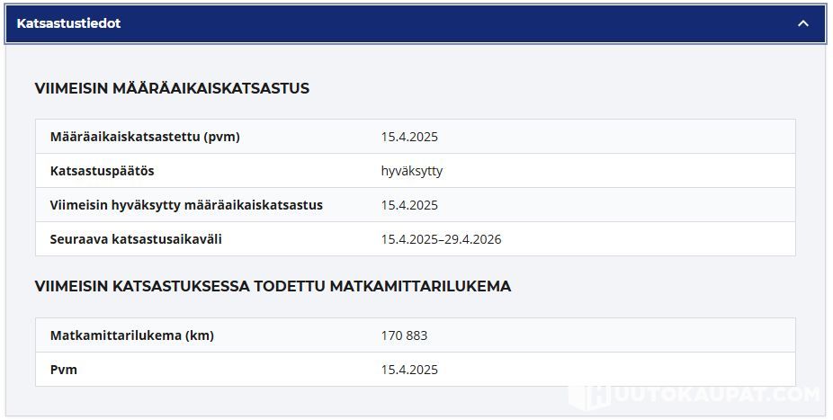Click the Määräaikaiskatsastettu (pvm) label
This screenshot has width=833, height=420.
pos(145,137)
